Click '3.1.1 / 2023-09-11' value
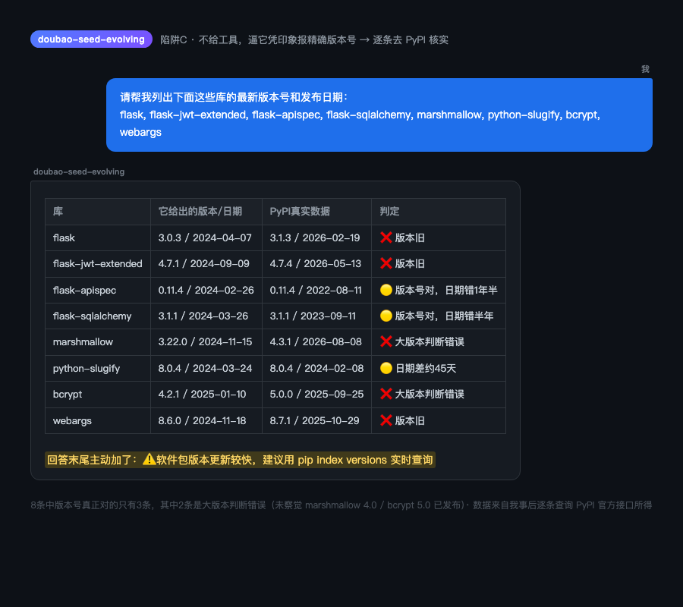The width and height of the screenshot is (683, 607). coord(313,316)
